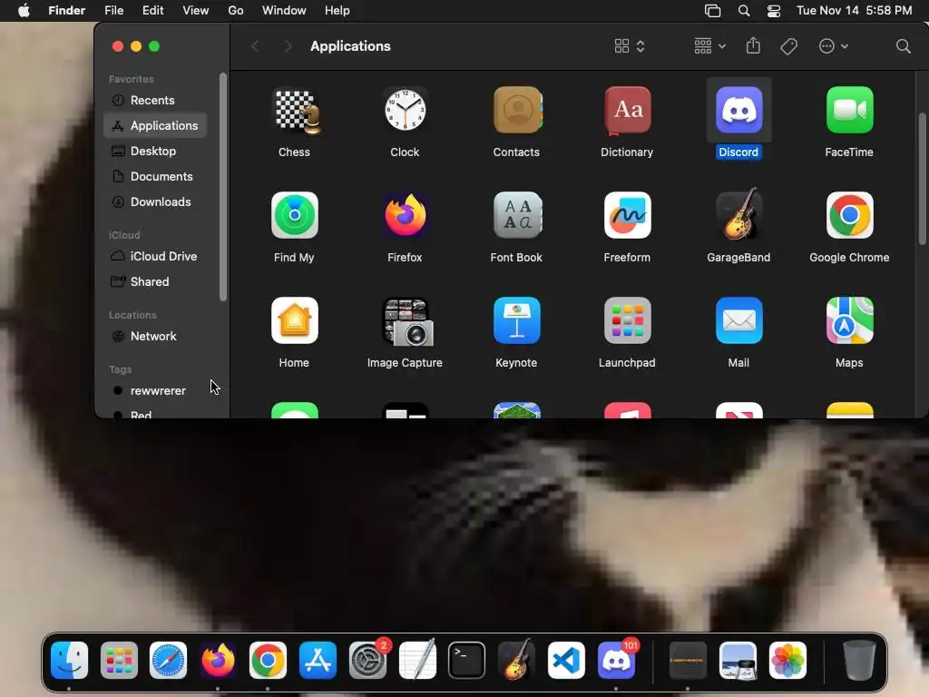Click the Finder window search icon

click(903, 46)
